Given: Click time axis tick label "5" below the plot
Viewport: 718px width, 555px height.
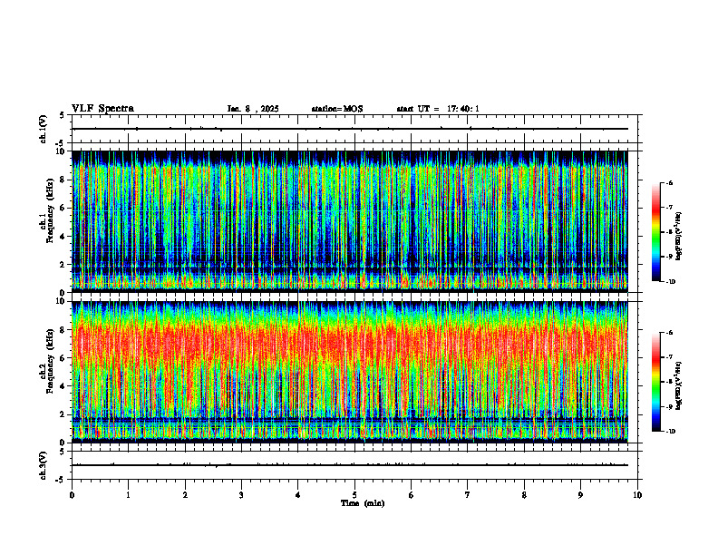Looking at the screenshot, I should [354, 495].
